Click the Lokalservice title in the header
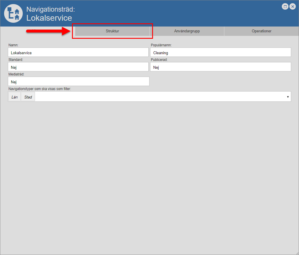This screenshot has height=255, width=299. [x=49, y=18]
